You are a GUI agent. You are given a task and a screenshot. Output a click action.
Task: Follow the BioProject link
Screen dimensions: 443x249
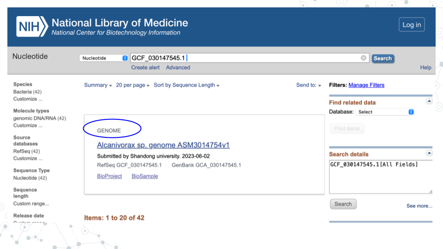109,176
